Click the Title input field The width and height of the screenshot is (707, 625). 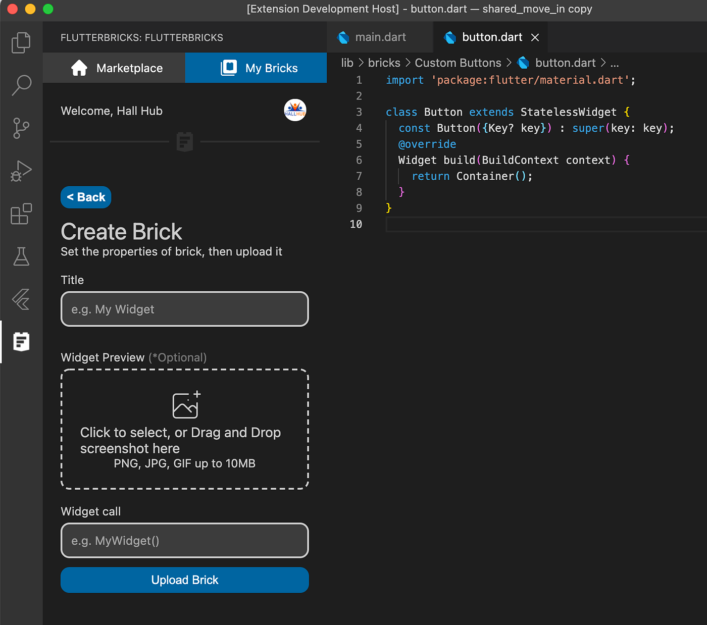click(x=184, y=309)
